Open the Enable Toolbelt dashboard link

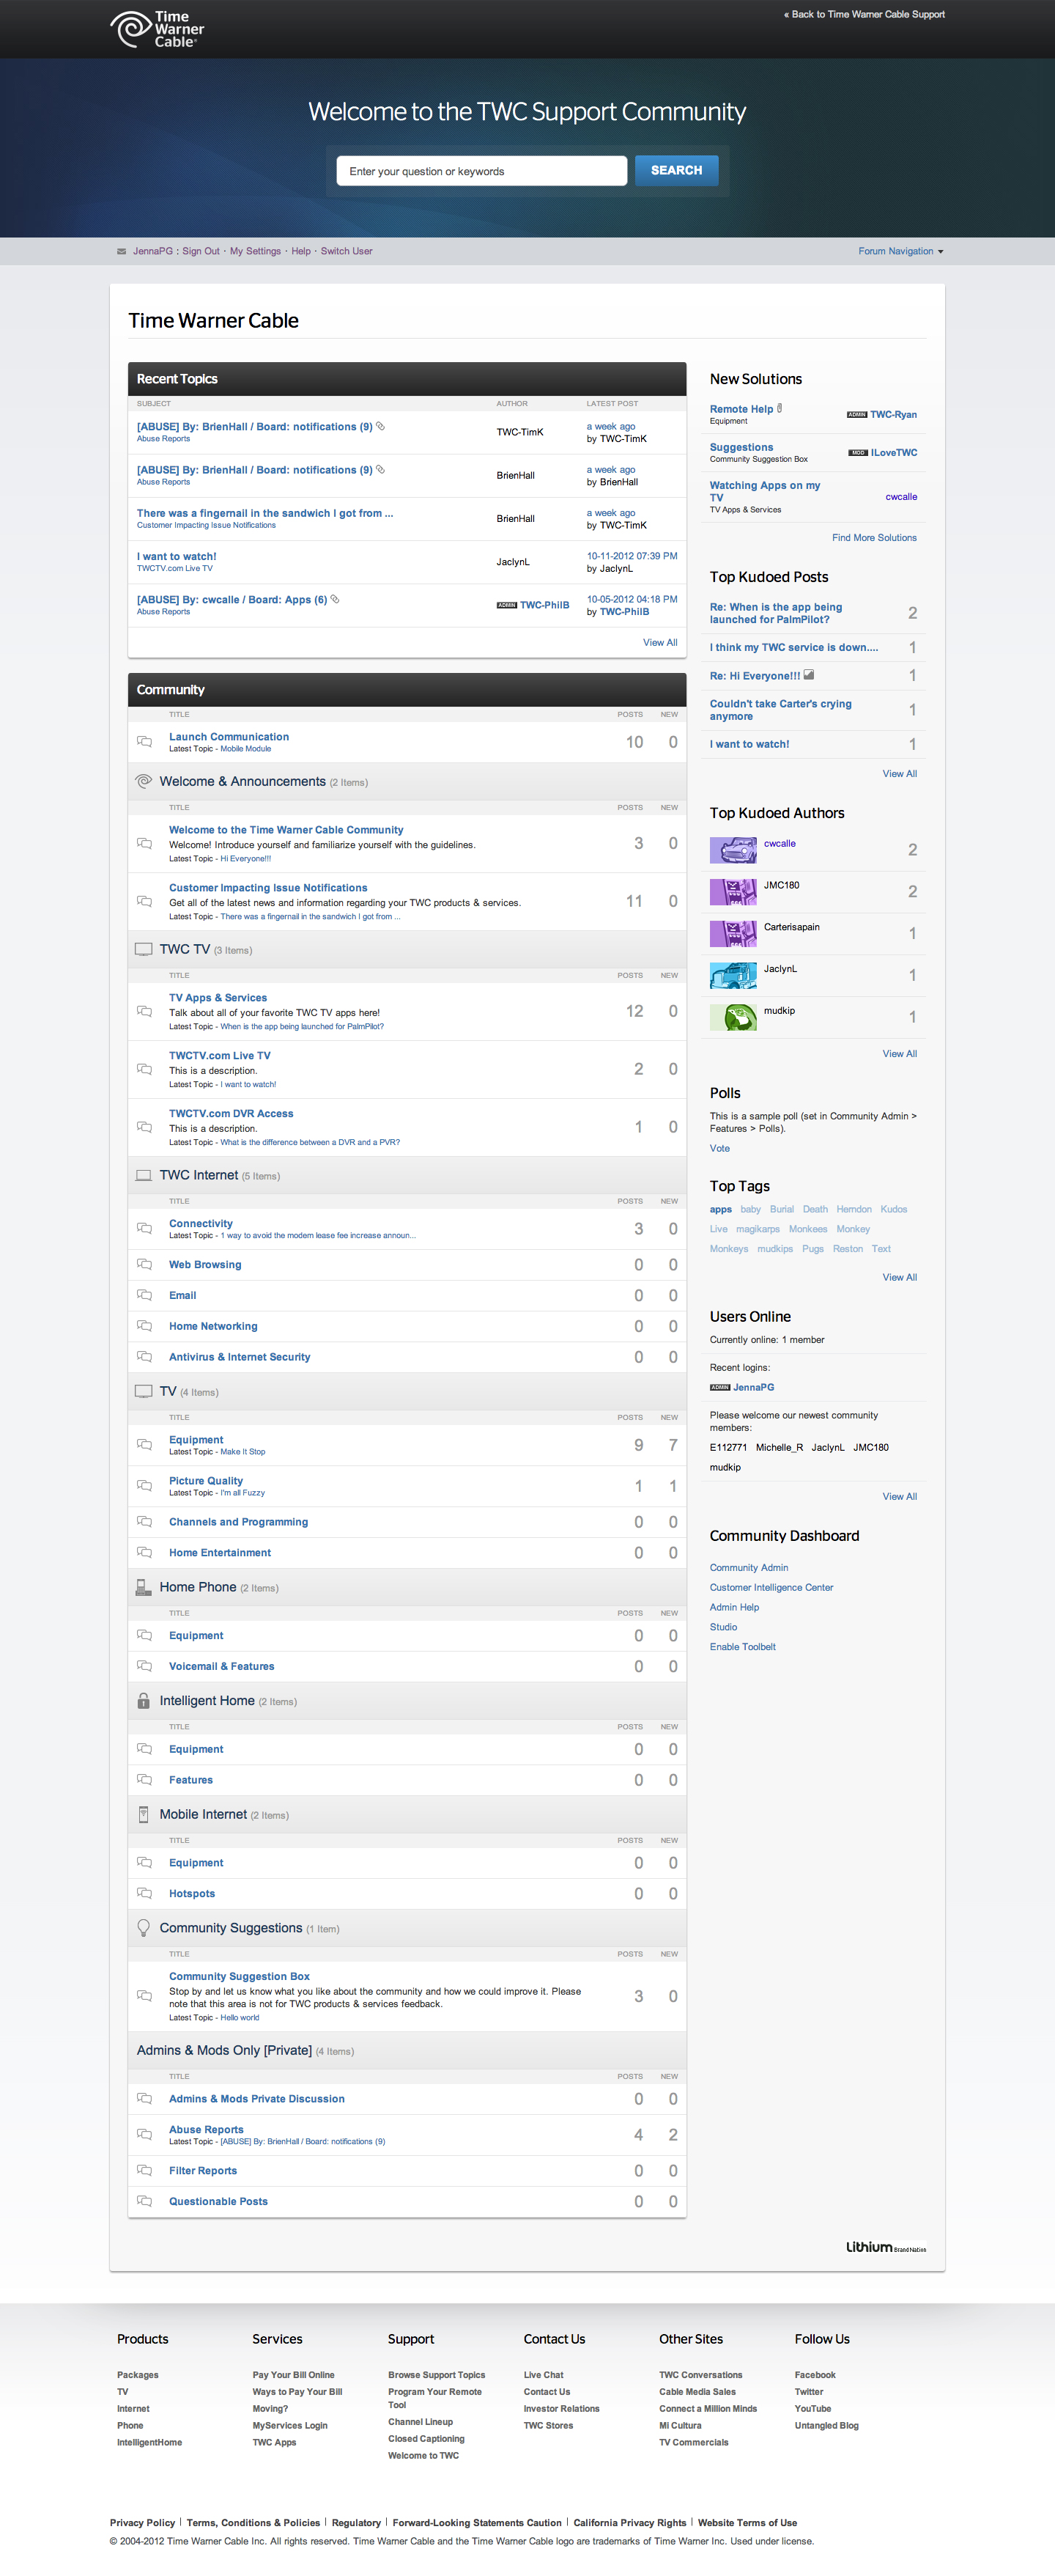[x=742, y=1647]
